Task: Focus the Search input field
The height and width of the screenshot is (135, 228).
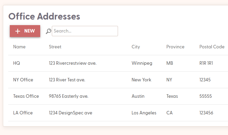Action: pos(85,31)
